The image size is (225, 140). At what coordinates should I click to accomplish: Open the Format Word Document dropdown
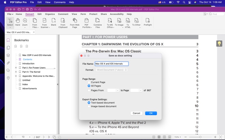point(111,70)
